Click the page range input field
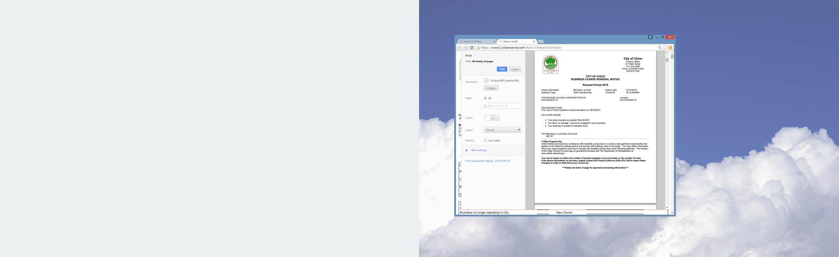 (504, 106)
